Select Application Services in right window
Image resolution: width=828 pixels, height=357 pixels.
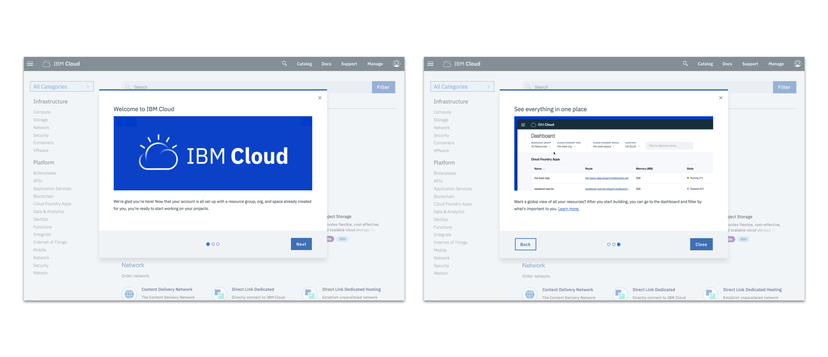453,189
